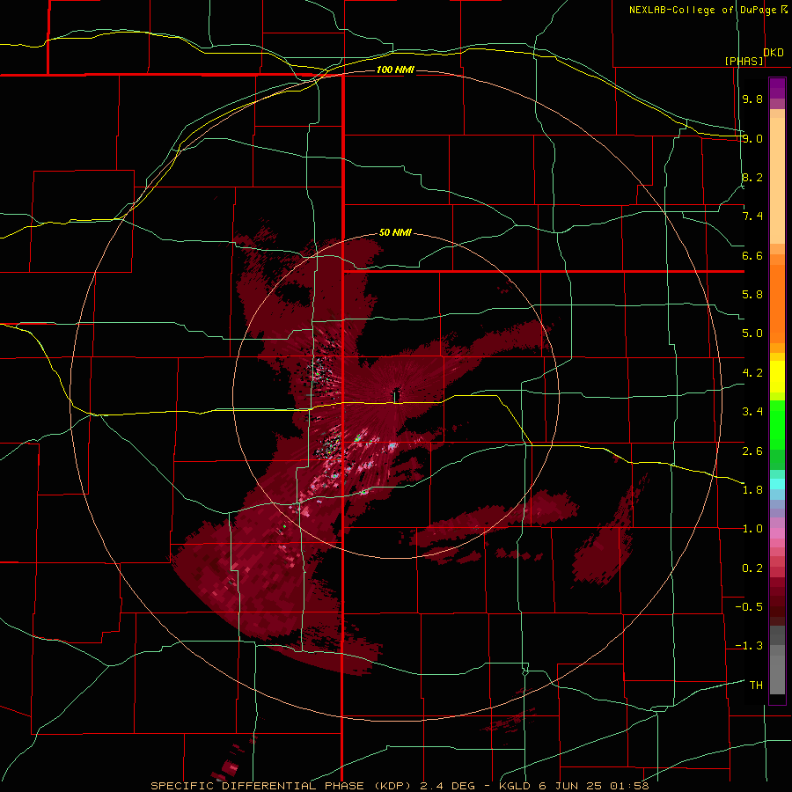Click the 1.8 value on color scale
The height and width of the screenshot is (792, 792).
pyautogui.click(x=752, y=490)
